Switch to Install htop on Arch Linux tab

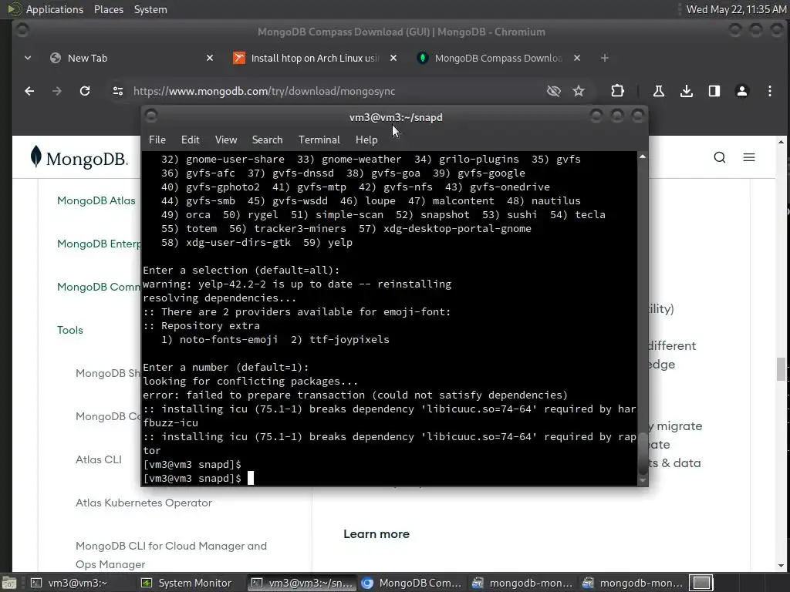pos(315,58)
